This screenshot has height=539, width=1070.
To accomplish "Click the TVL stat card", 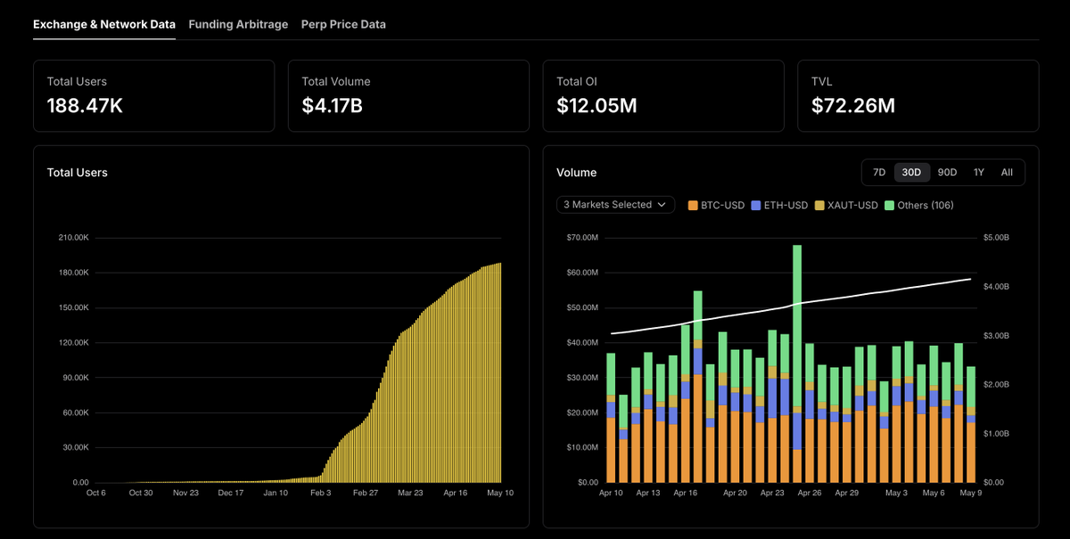I will tap(918, 96).
